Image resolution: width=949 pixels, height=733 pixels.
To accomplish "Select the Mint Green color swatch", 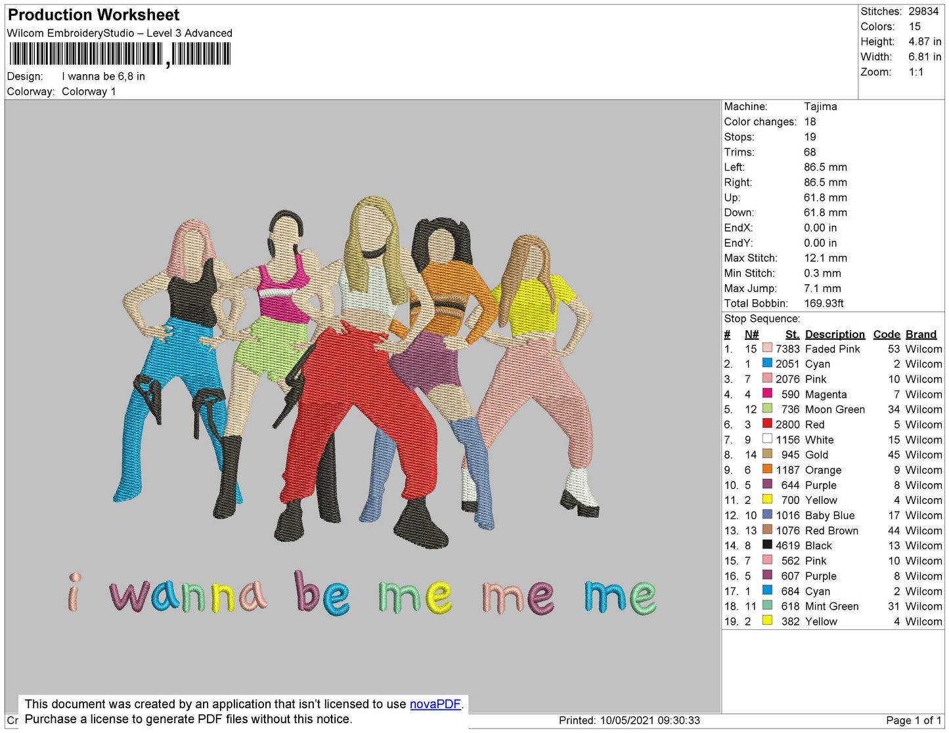I will point(767,604).
